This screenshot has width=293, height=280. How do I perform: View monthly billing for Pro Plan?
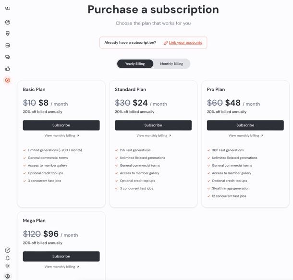[x=246, y=135]
